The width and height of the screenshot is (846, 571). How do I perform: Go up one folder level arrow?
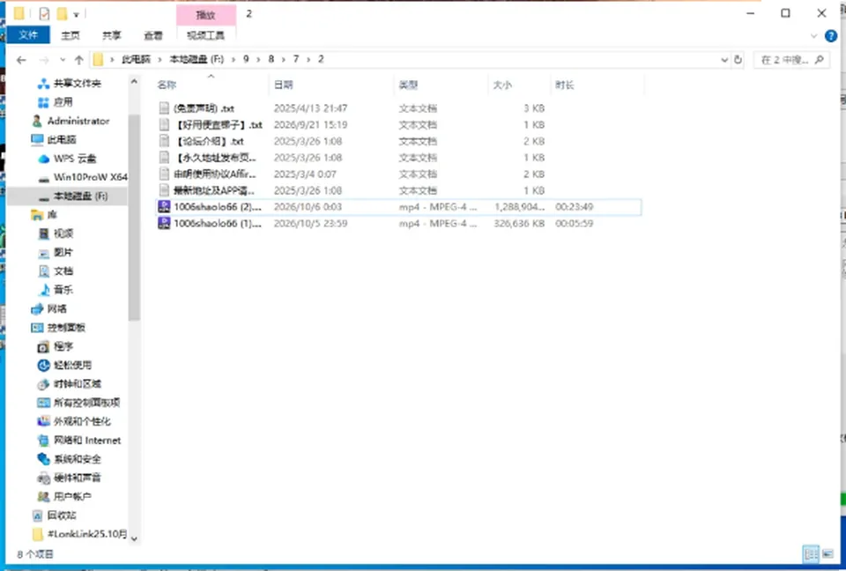tap(78, 60)
